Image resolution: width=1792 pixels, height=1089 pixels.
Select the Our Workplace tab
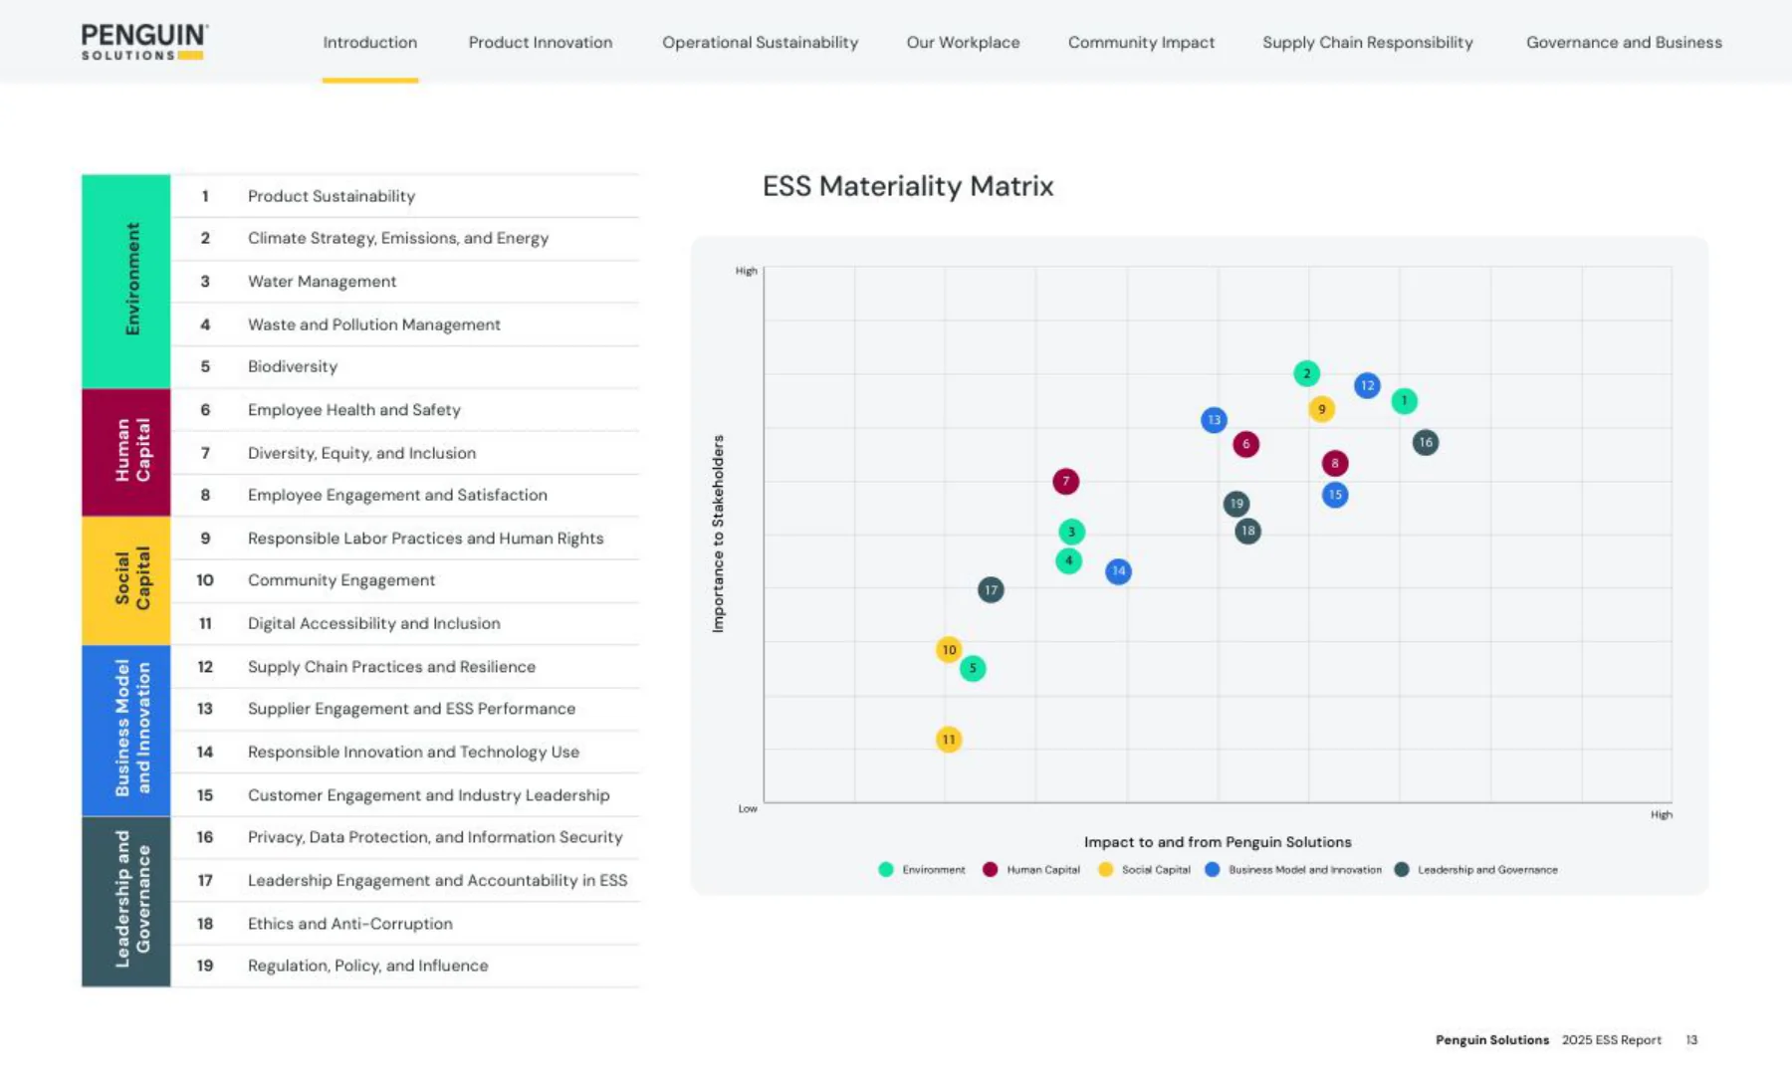[963, 43]
